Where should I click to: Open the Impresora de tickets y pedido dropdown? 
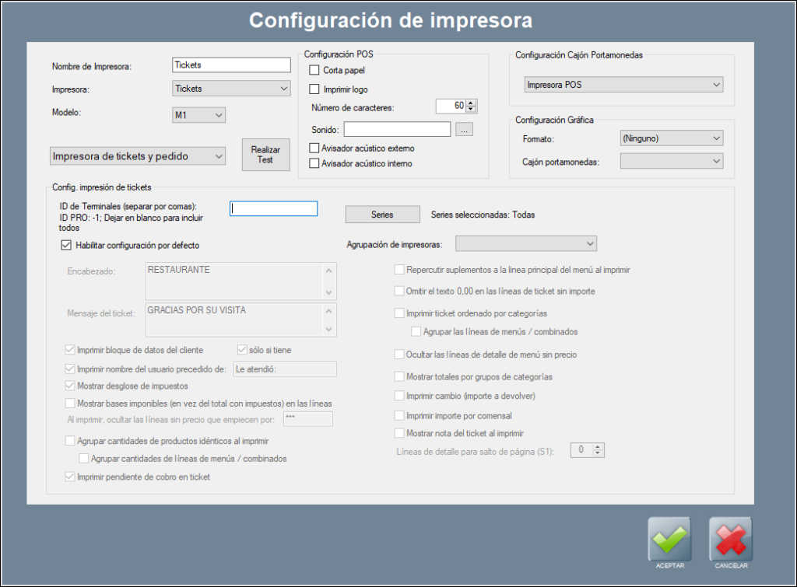click(x=137, y=156)
